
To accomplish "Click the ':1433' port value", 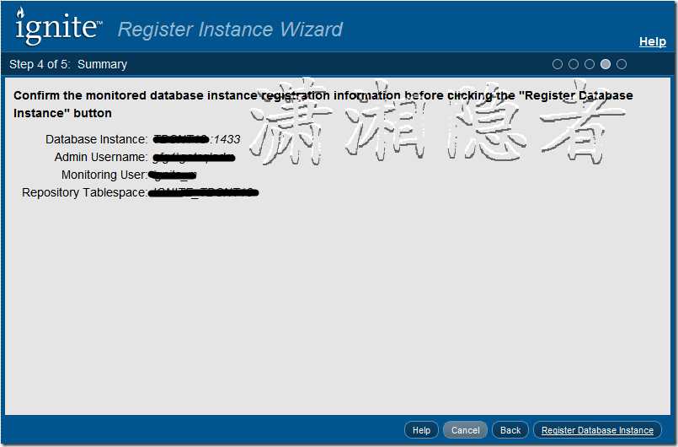I will 225,139.
